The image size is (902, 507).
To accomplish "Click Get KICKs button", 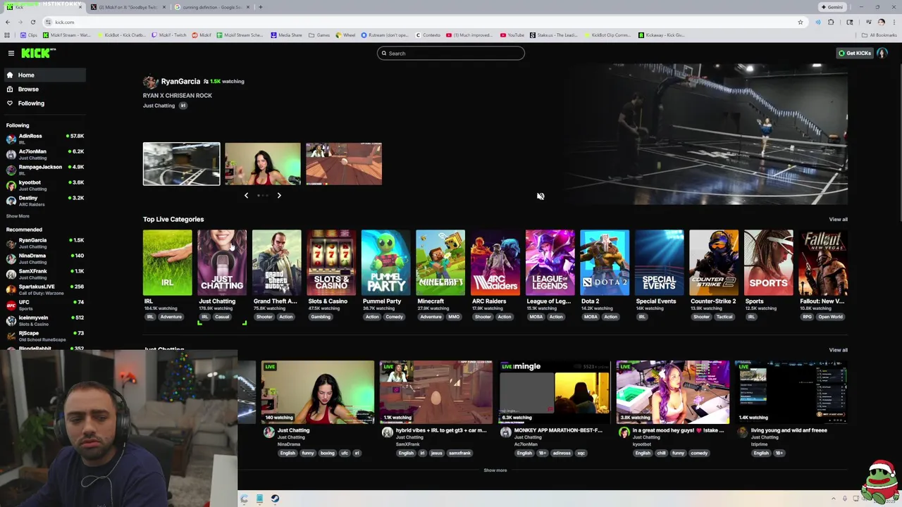I will coord(854,53).
